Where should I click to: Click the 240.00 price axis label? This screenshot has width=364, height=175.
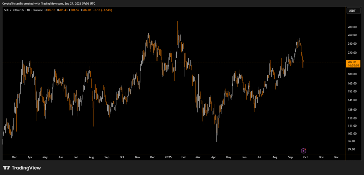[x=352, y=44]
